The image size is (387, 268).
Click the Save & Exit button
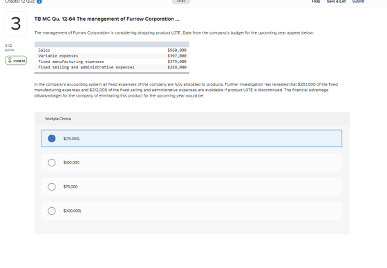(x=336, y=1)
